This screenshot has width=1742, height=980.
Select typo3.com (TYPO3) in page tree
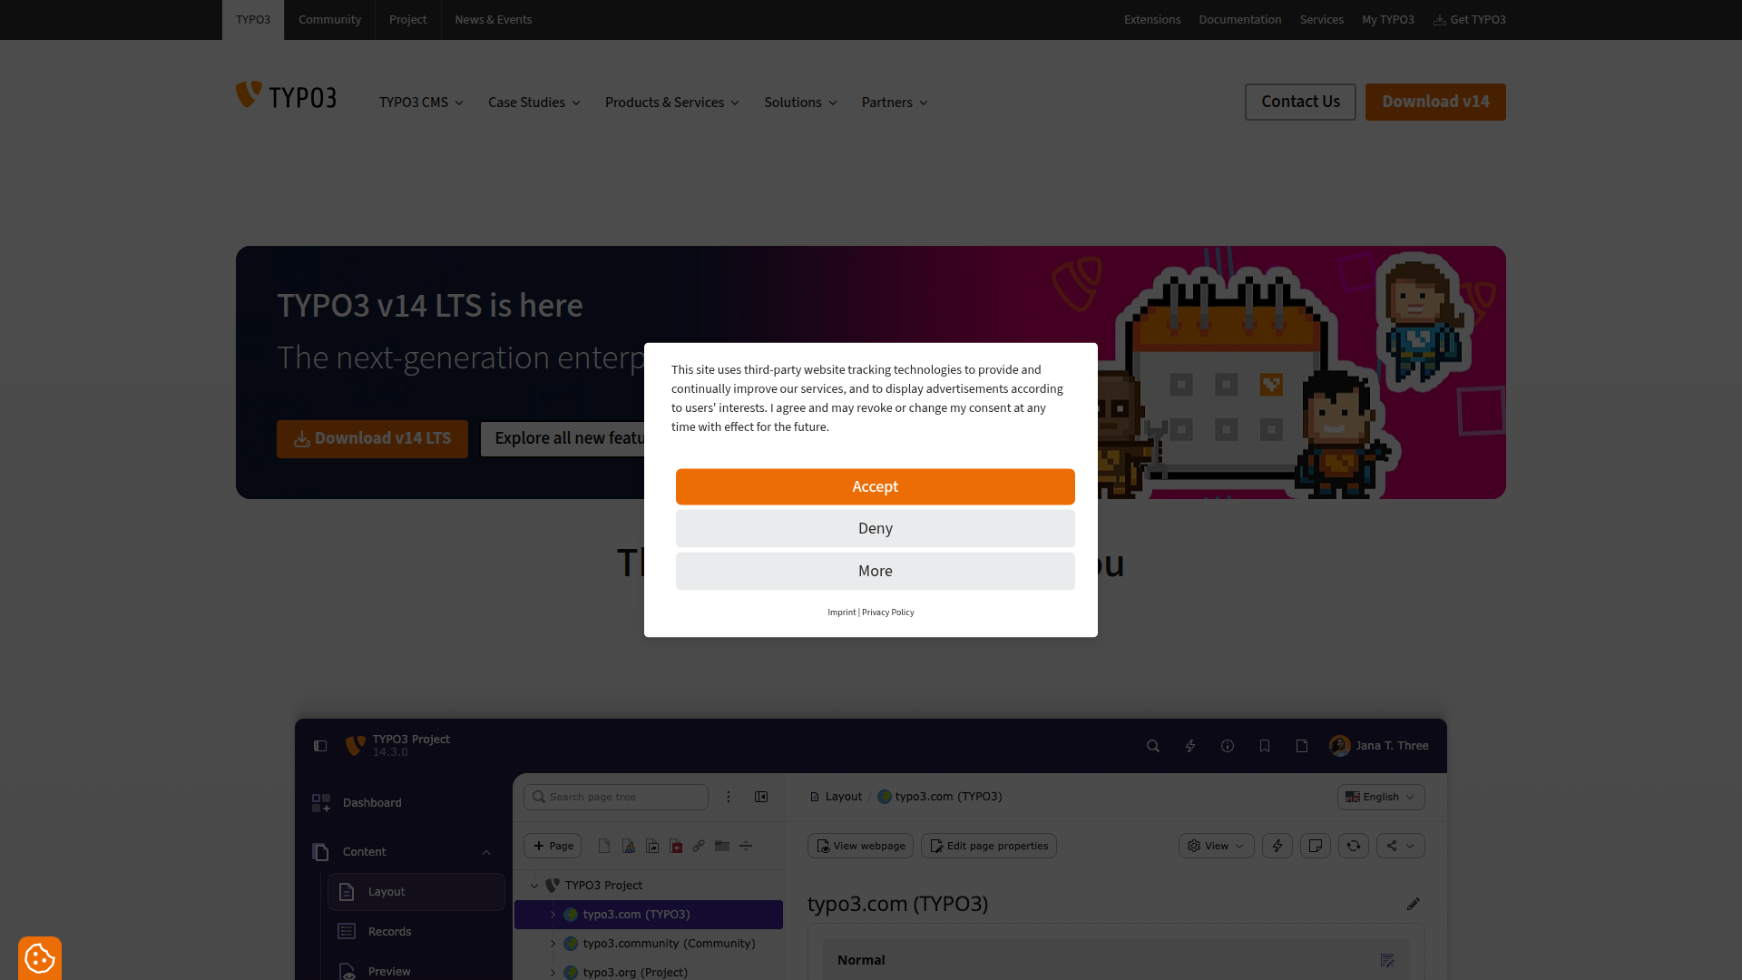pyautogui.click(x=649, y=915)
